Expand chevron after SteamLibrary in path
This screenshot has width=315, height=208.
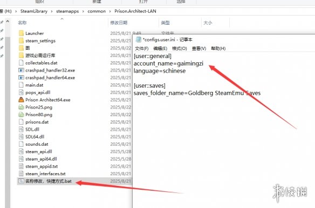[52, 11]
